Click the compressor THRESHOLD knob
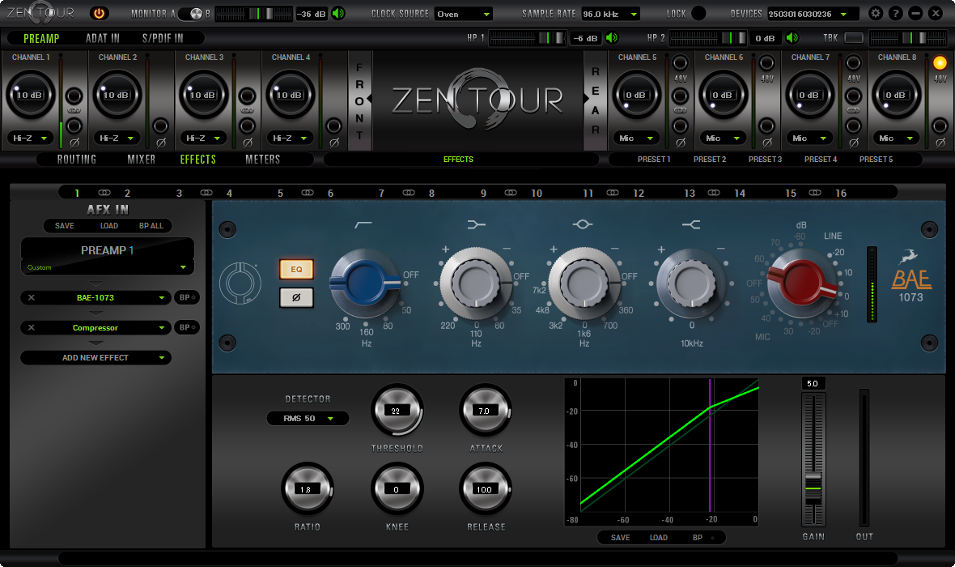Screen dimensions: 955x567 397,411
